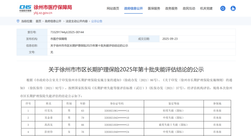Screen dimensions: 251x136
Task: Open the 机关党建 menu item
Action: click(x=206, y=8)
